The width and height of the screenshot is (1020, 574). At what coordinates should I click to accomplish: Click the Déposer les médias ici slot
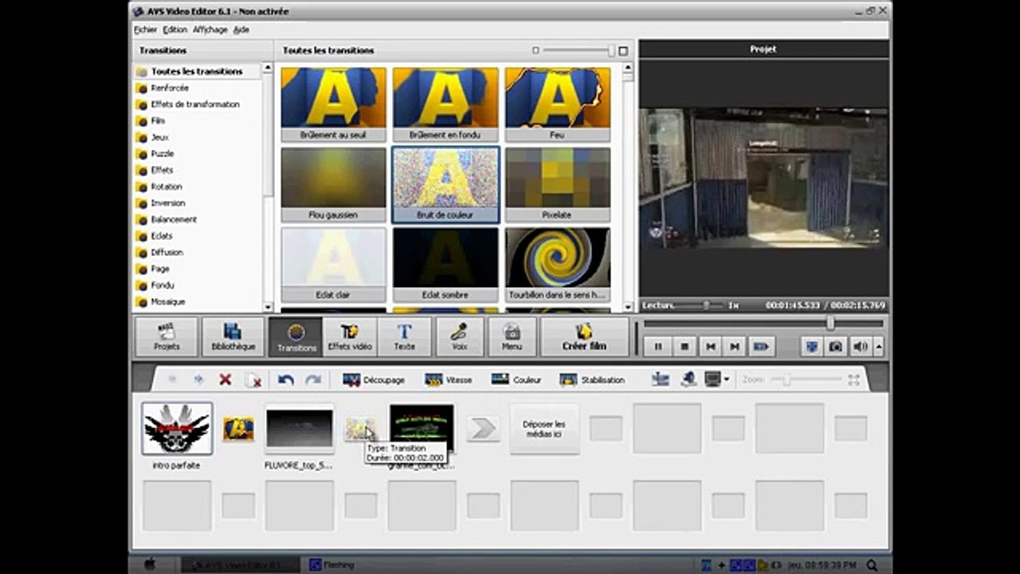coord(544,429)
